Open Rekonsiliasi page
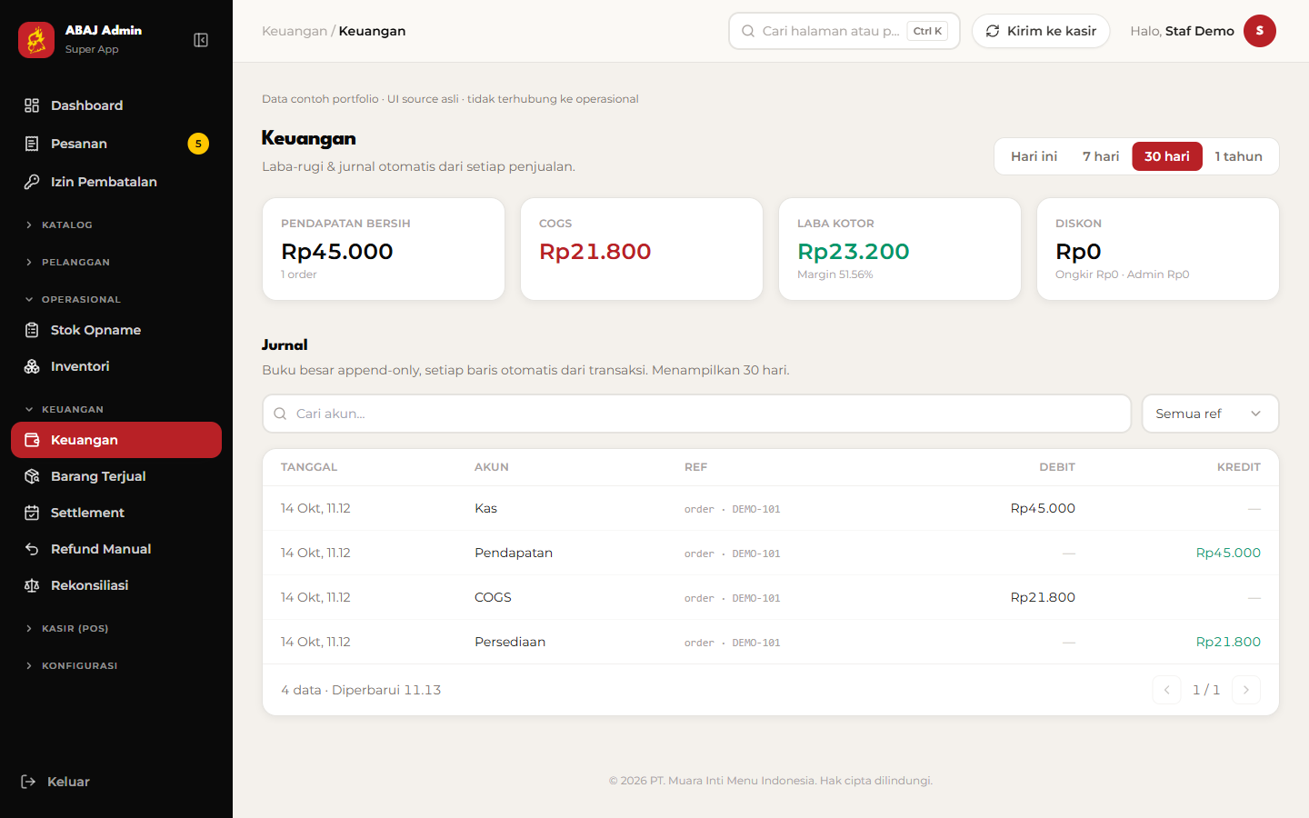The width and height of the screenshot is (1309, 818). pyautogui.click(x=116, y=585)
